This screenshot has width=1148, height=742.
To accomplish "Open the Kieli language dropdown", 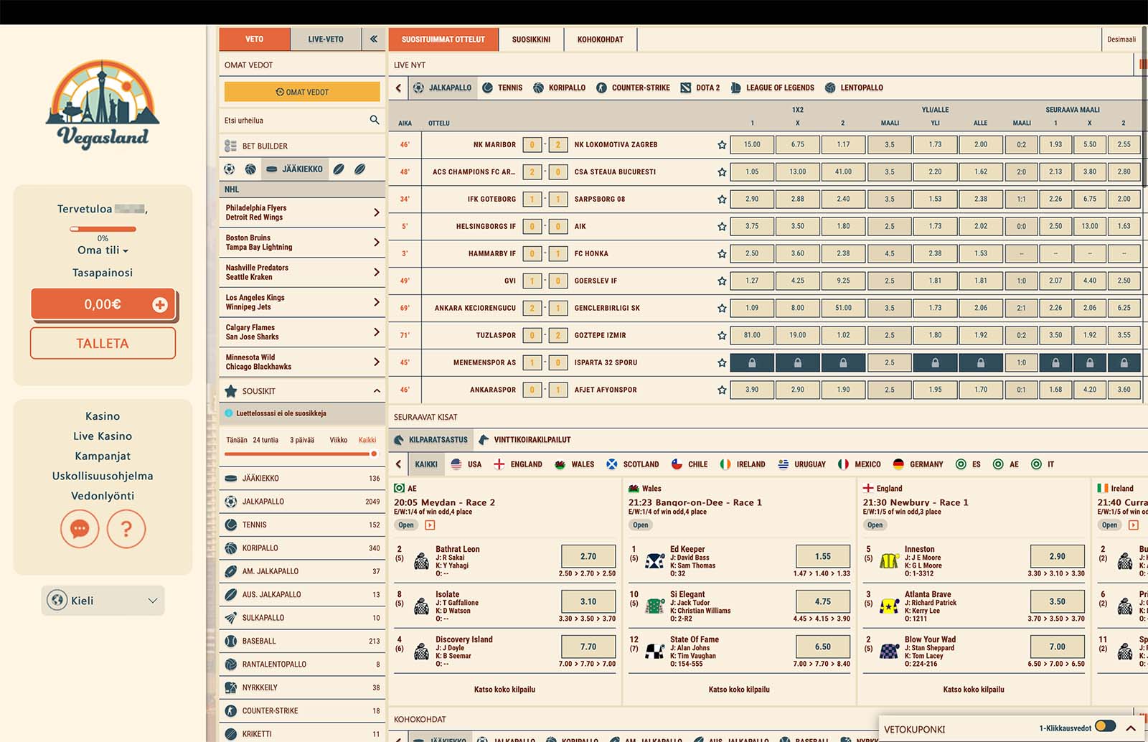I will tap(103, 601).
